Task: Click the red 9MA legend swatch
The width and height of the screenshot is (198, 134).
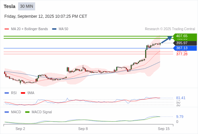Action: click(x=23, y=93)
